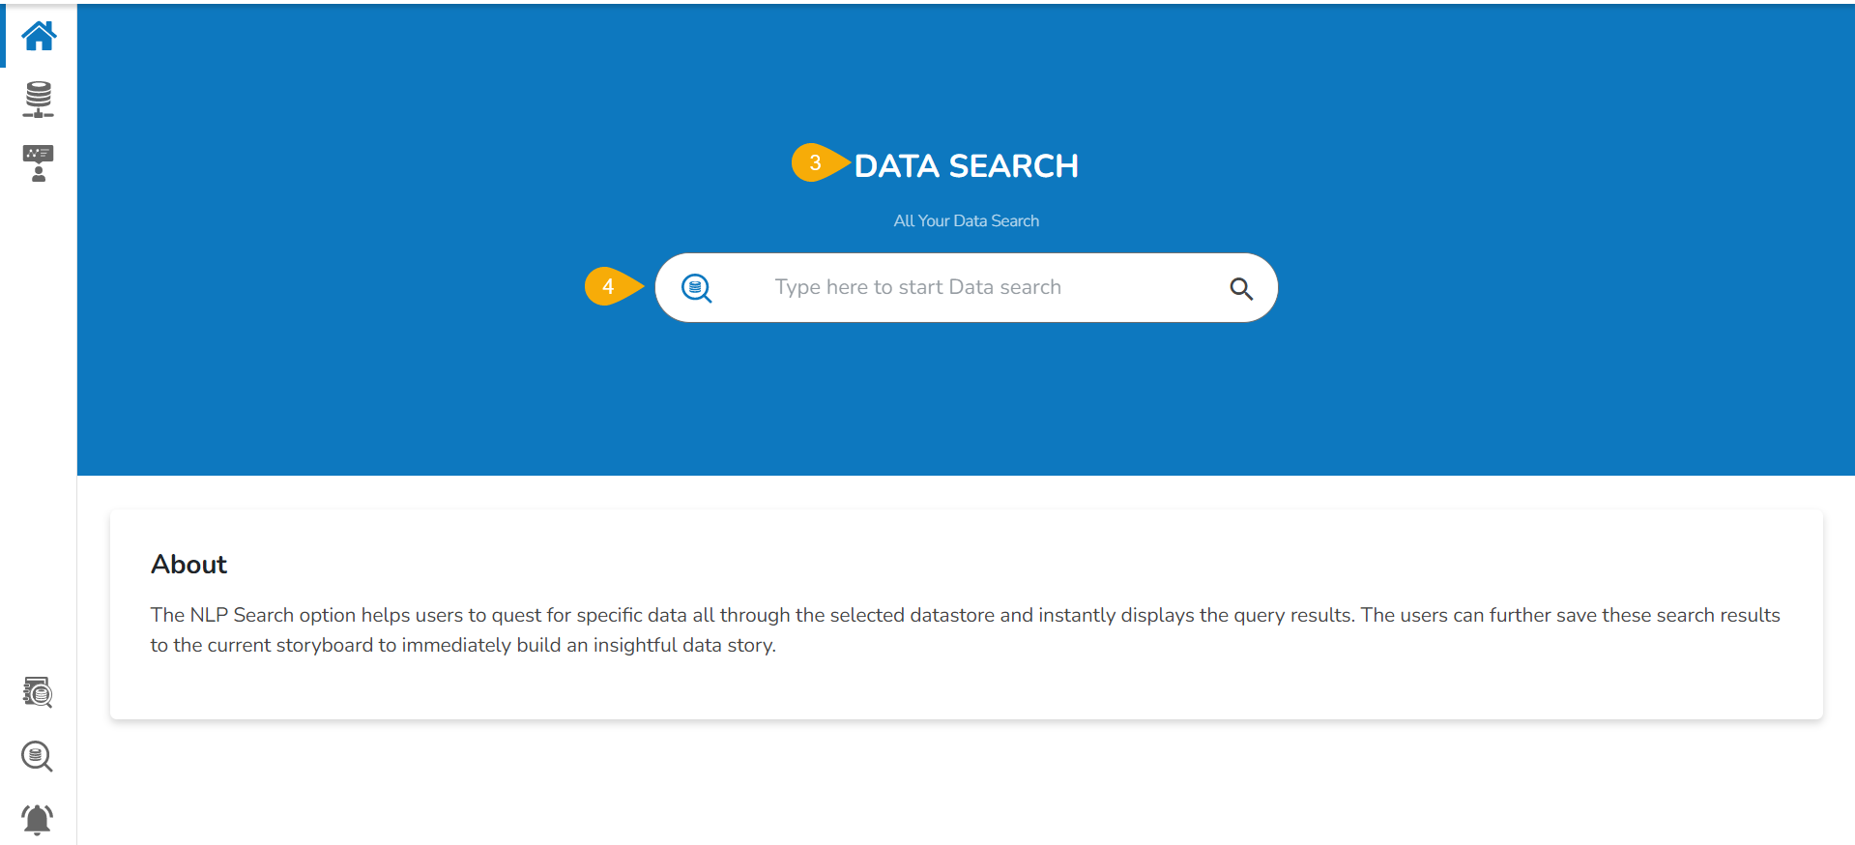Go to the Home page icon

[39, 36]
